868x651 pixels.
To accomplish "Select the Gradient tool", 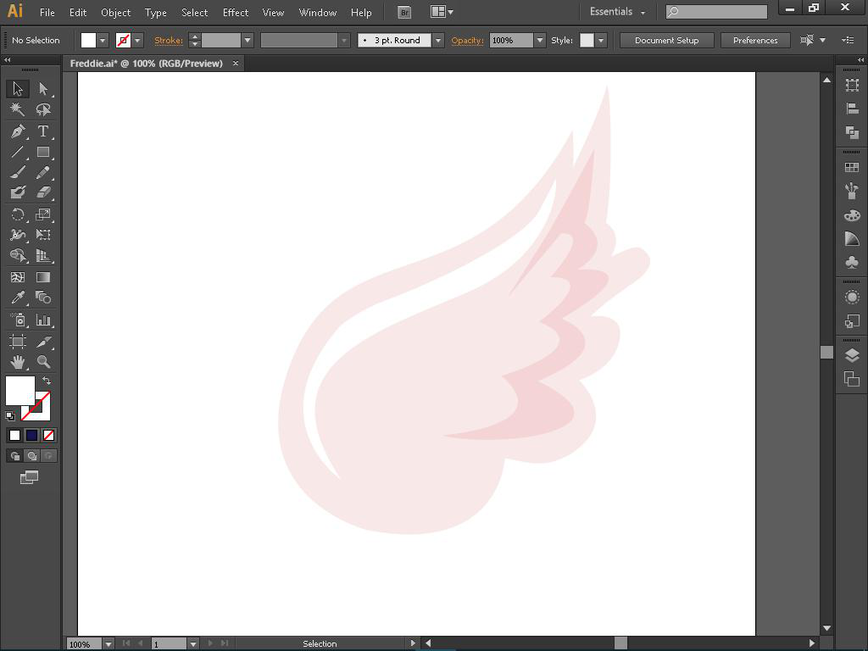I will (x=43, y=277).
